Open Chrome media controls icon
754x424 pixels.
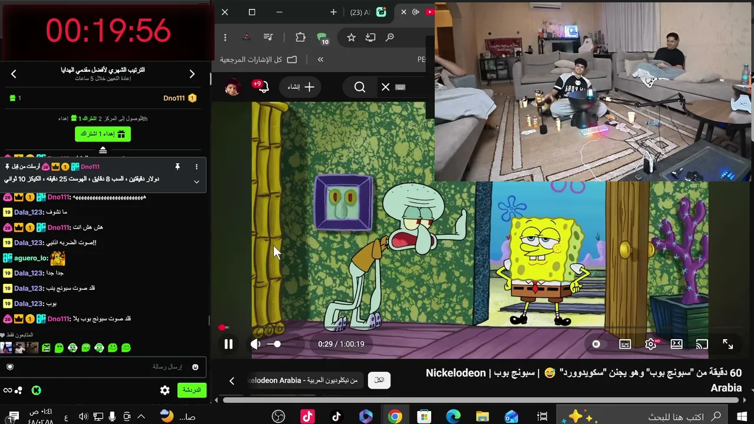[269, 38]
